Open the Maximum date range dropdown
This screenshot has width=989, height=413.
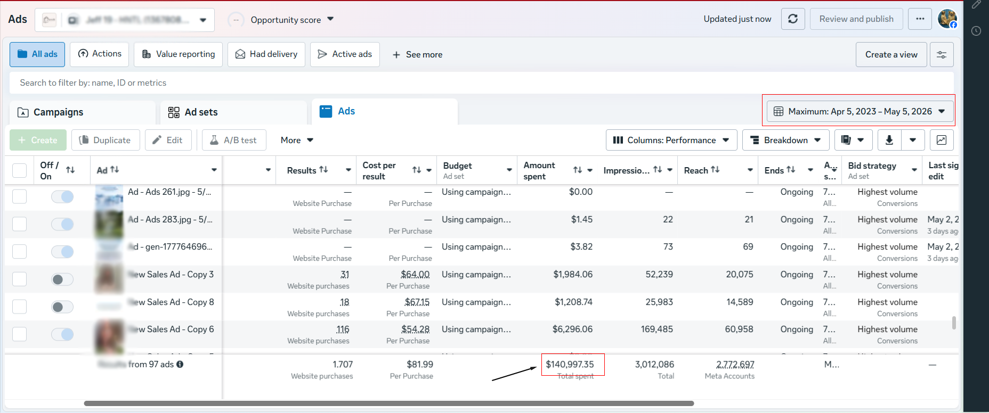click(x=858, y=111)
